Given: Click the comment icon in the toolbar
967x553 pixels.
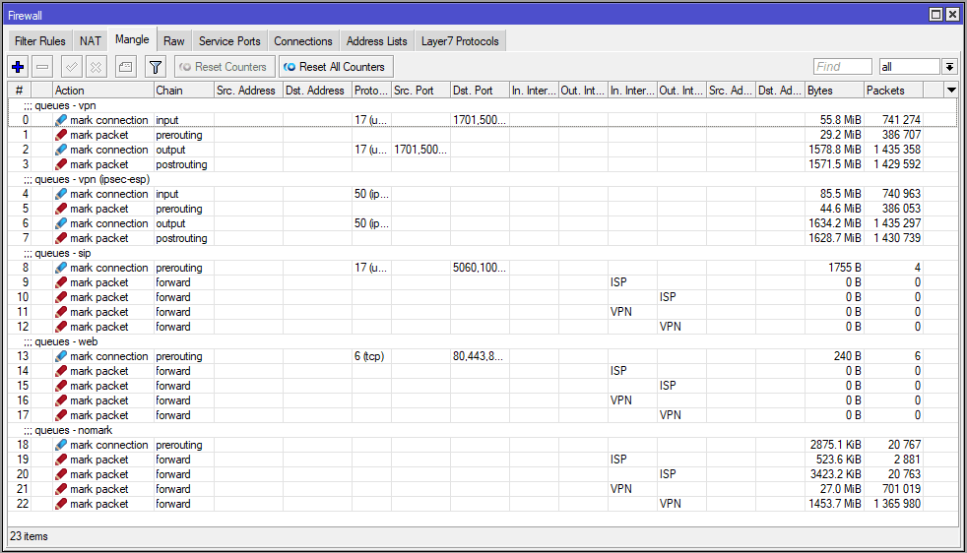Looking at the screenshot, I should tap(124, 67).
